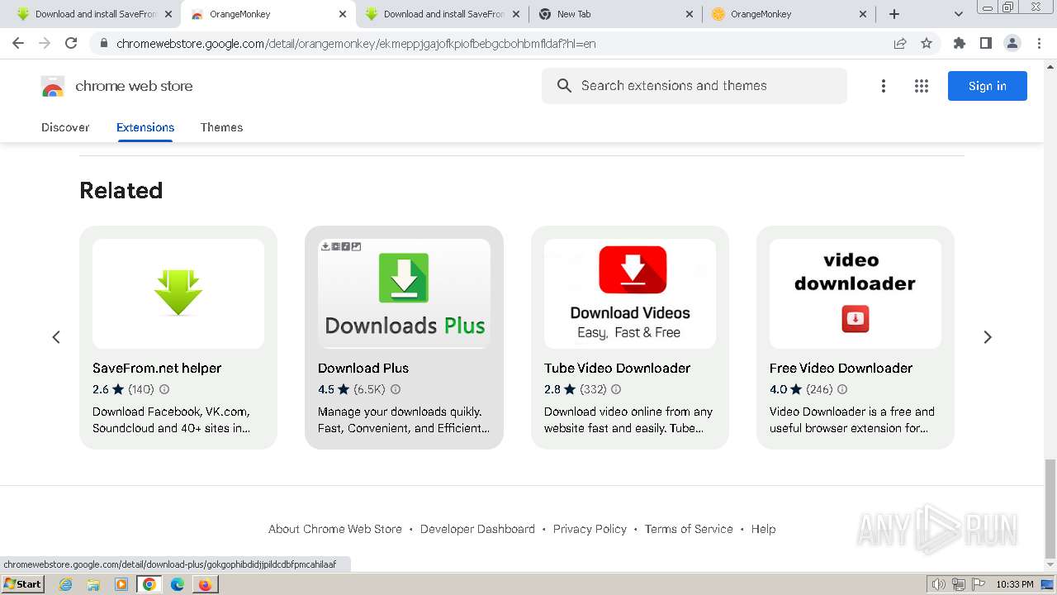Click the address bar URL

[356, 43]
